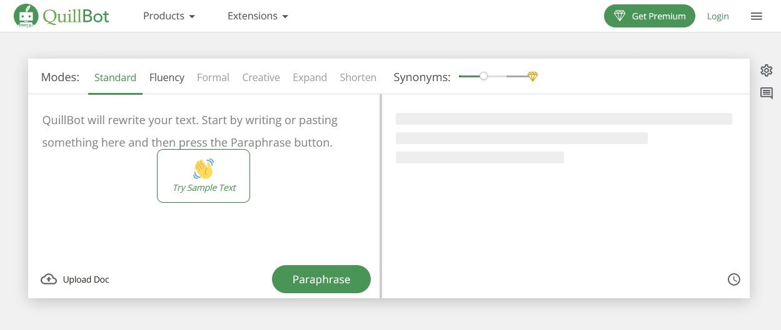The height and width of the screenshot is (330, 781).
Task: Open the hamburger menu icon
Action: point(757,16)
